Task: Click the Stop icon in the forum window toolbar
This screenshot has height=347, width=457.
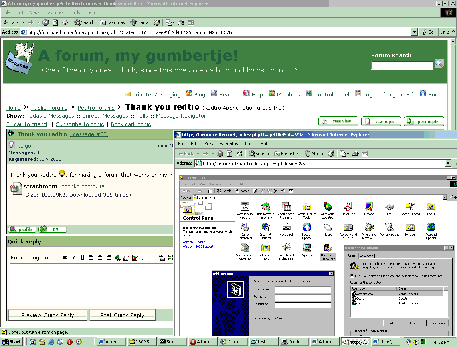Action: [46, 22]
